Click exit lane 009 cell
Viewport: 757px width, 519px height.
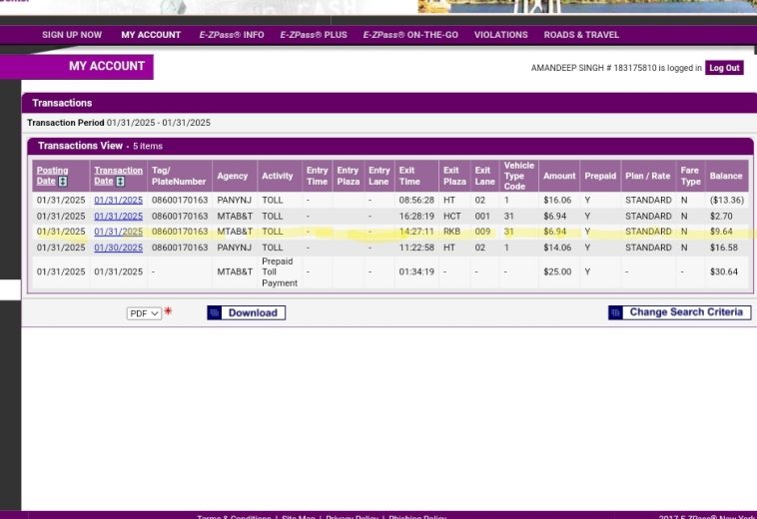(482, 232)
